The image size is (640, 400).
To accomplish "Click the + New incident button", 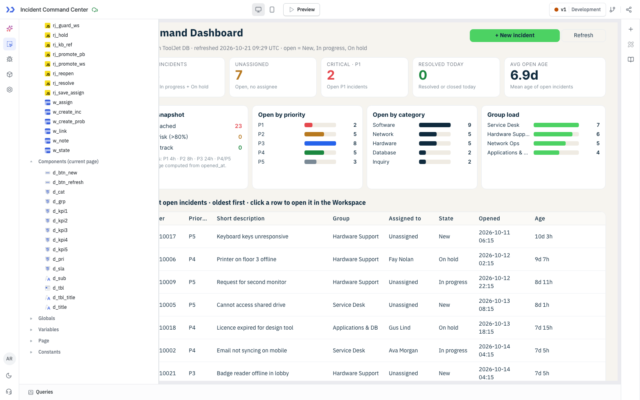I will point(515,35).
